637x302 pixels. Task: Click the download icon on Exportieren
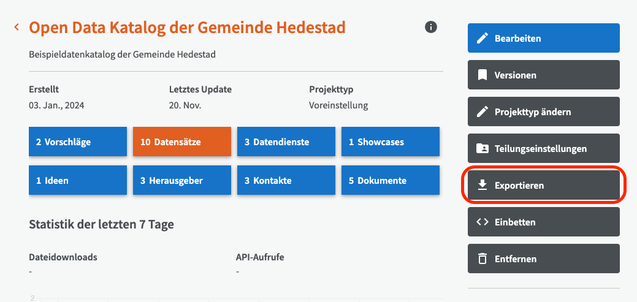point(483,186)
